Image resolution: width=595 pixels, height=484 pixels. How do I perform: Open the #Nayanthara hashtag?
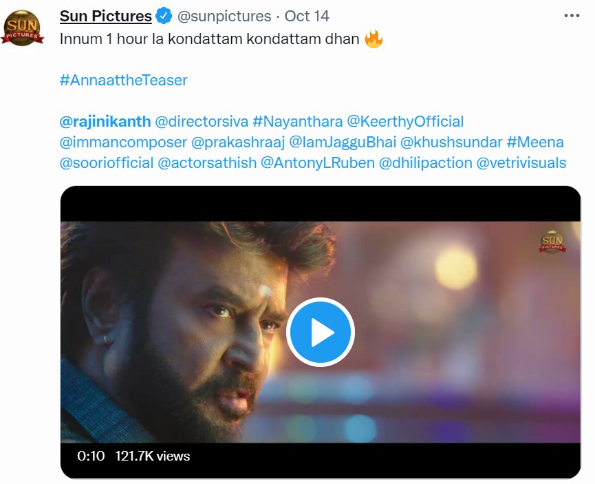[297, 122]
